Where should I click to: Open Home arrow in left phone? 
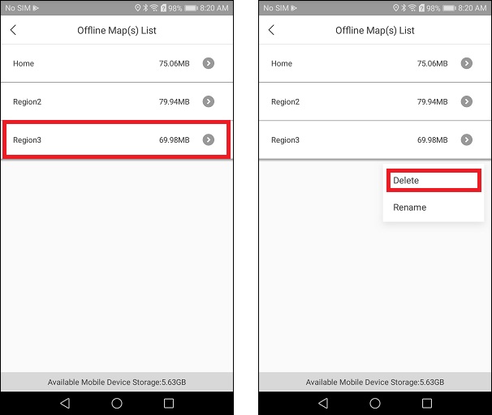(209, 63)
